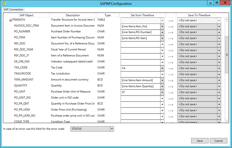
Task: Open Save To Therefore dropdown for PO_UNIT_ISO
Action: (219, 98)
